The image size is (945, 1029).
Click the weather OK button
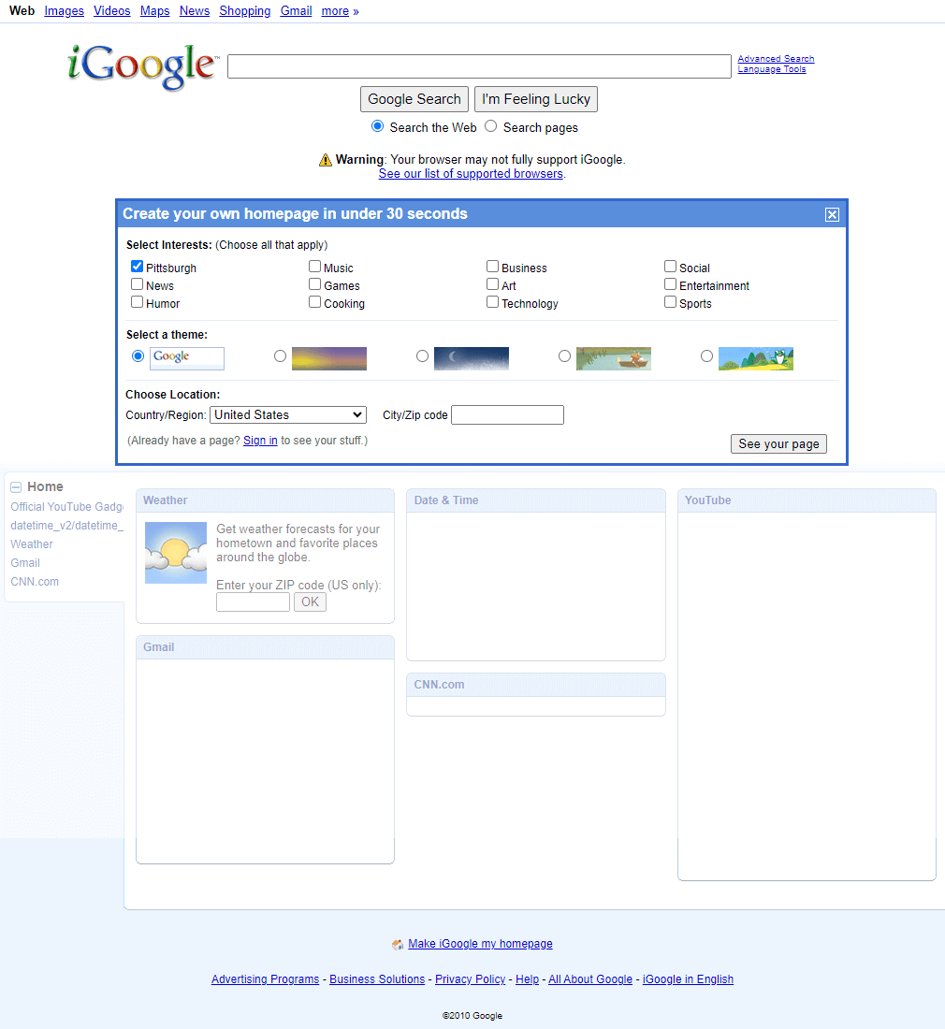pos(310,601)
